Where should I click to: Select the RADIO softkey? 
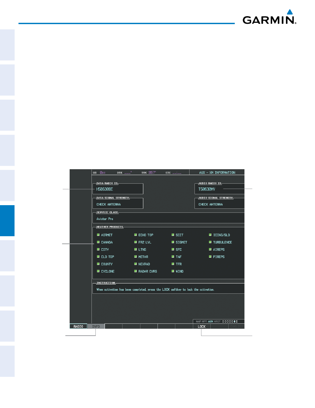[x=78, y=326]
